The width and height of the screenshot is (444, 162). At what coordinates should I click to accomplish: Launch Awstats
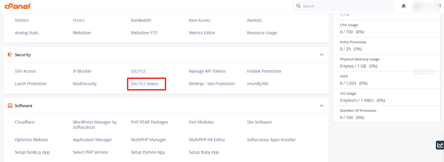click(x=254, y=20)
